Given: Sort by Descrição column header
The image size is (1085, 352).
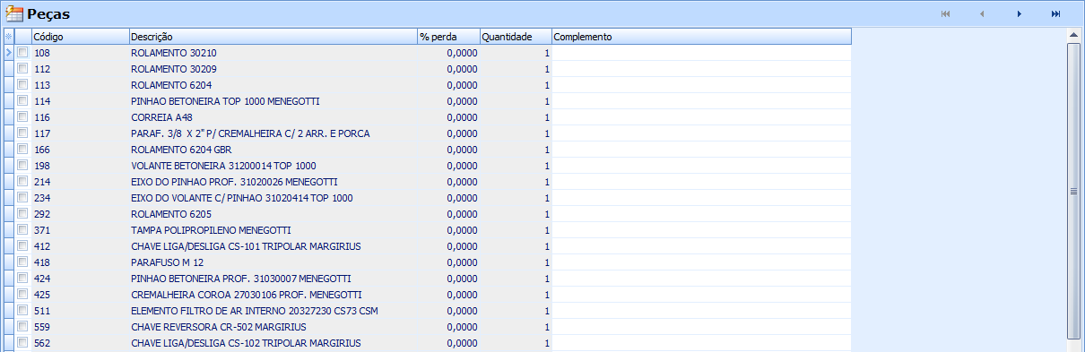Looking at the screenshot, I should 273,37.
